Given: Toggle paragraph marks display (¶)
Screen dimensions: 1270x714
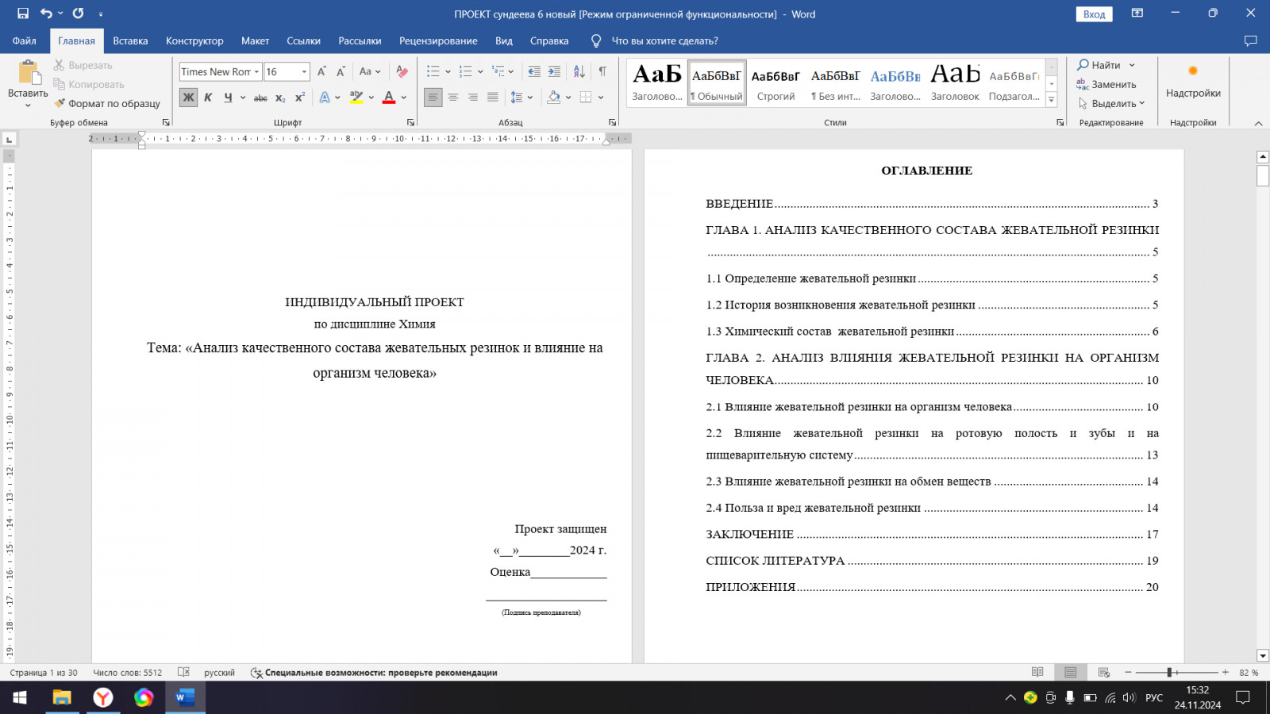Looking at the screenshot, I should tap(602, 71).
